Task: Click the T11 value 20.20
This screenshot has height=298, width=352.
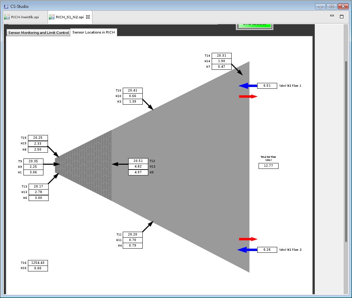Action: coord(133,234)
